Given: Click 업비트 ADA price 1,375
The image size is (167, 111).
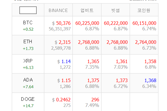Looking at the screenshot, I should click(93, 81).
